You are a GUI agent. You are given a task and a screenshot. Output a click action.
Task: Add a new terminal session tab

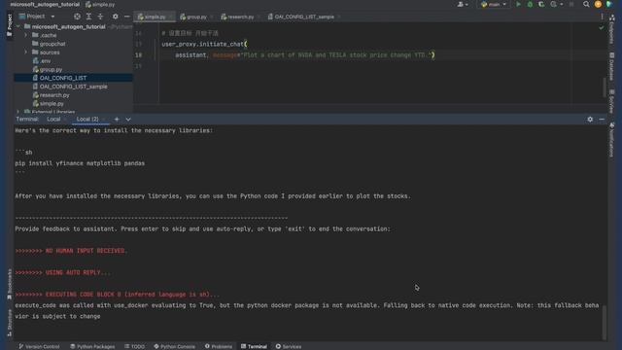click(x=117, y=119)
